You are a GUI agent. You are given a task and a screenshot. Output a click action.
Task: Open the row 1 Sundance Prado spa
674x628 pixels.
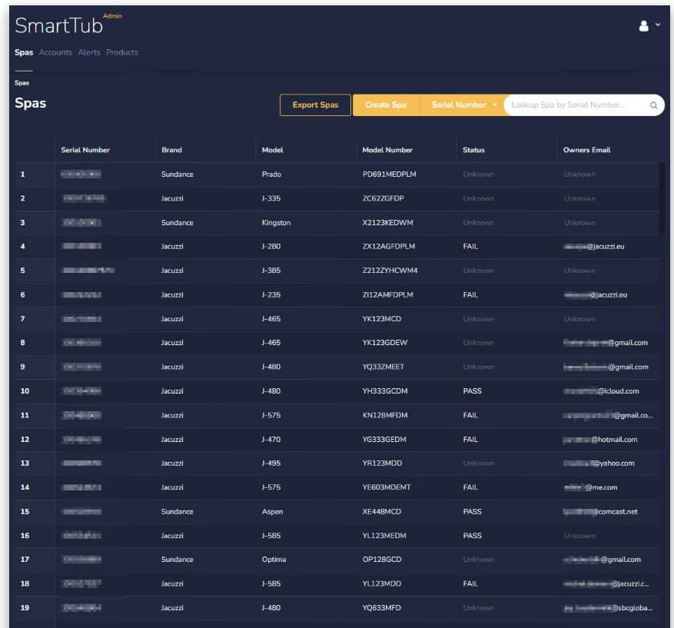pos(337,174)
